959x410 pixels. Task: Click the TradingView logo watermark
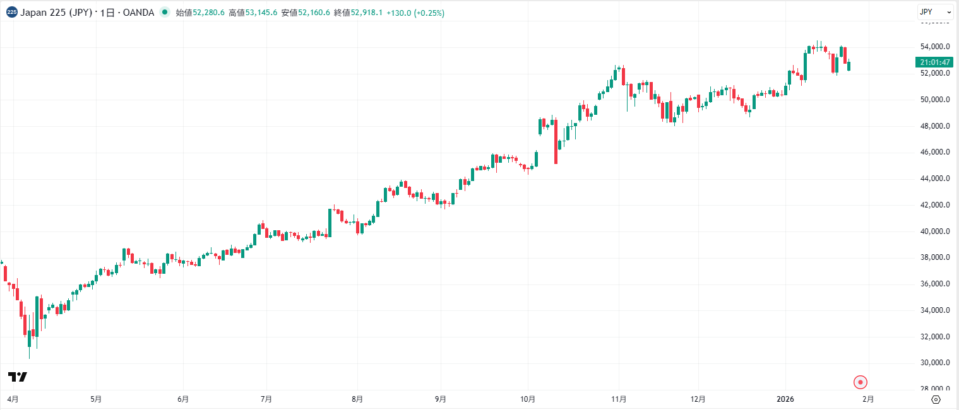18,375
